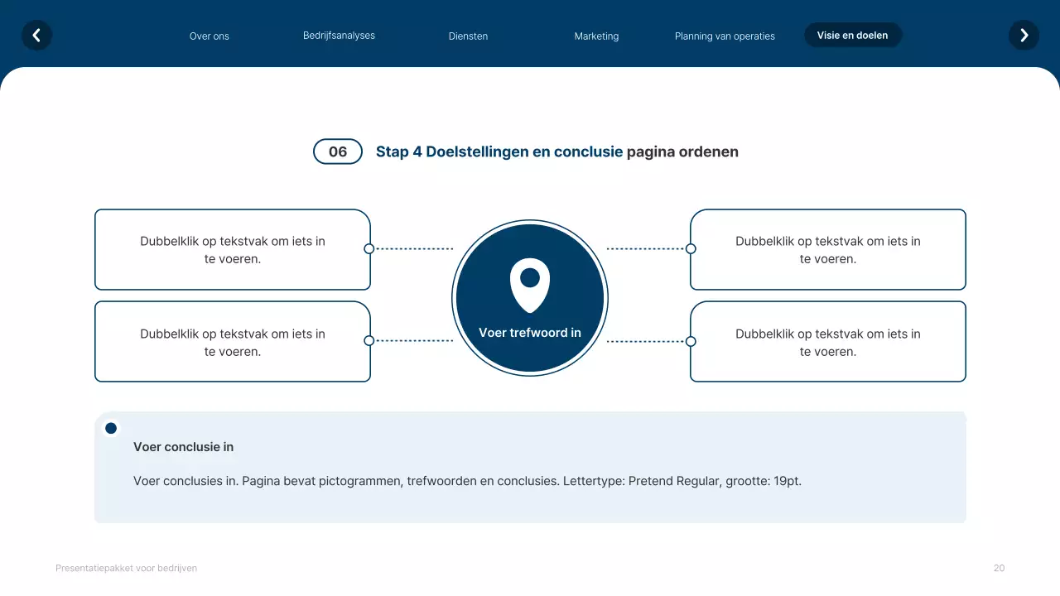Open the 'Diensten' section
The width and height of the screenshot is (1060, 596).
coord(468,36)
